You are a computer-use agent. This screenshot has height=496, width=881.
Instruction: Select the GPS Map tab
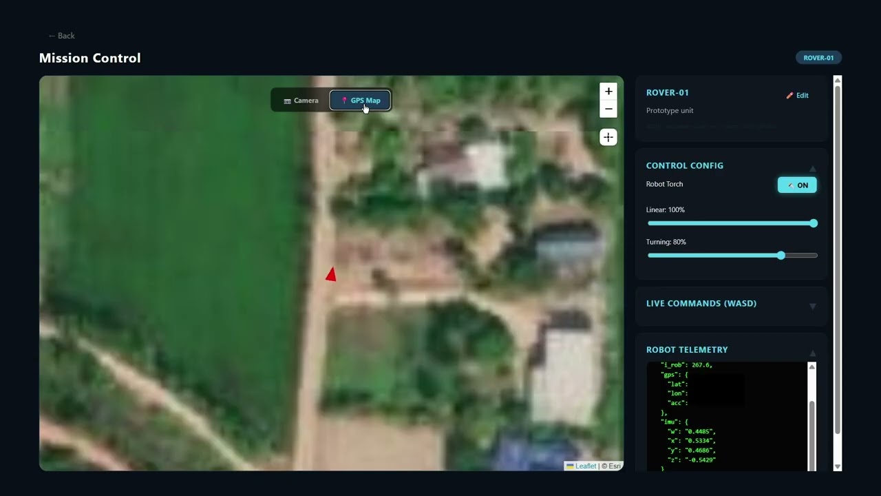tap(360, 101)
